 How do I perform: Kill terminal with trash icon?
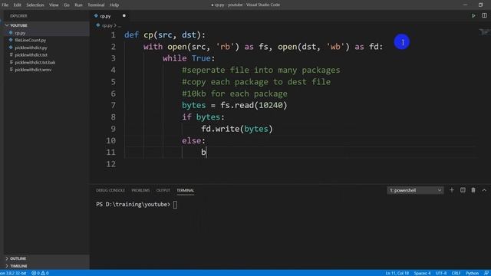pyautogui.click(x=473, y=190)
